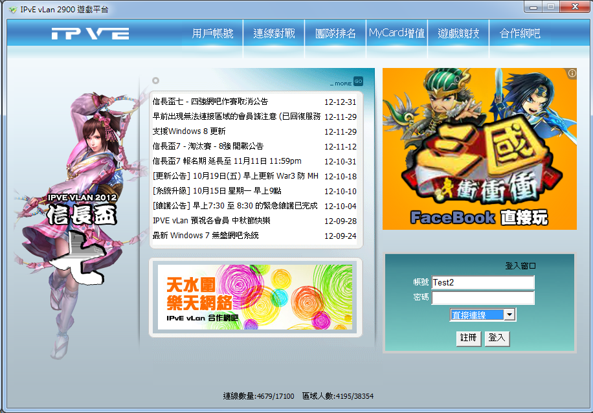Viewport: 593px width, 413px height.
Task: Open the 團隊排名 menu
Action: (x=335, y=34)
